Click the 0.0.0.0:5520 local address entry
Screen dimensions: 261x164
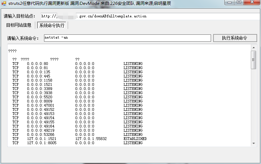pos(39,97)
